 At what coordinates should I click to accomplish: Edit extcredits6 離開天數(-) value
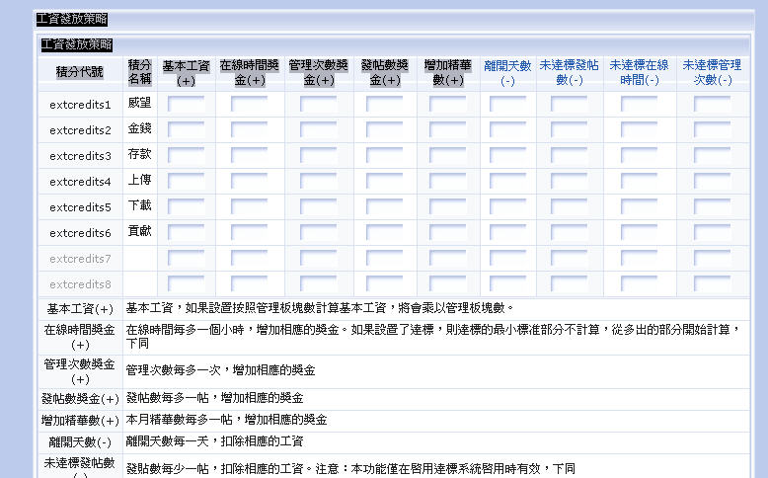[x=508, y=233]
